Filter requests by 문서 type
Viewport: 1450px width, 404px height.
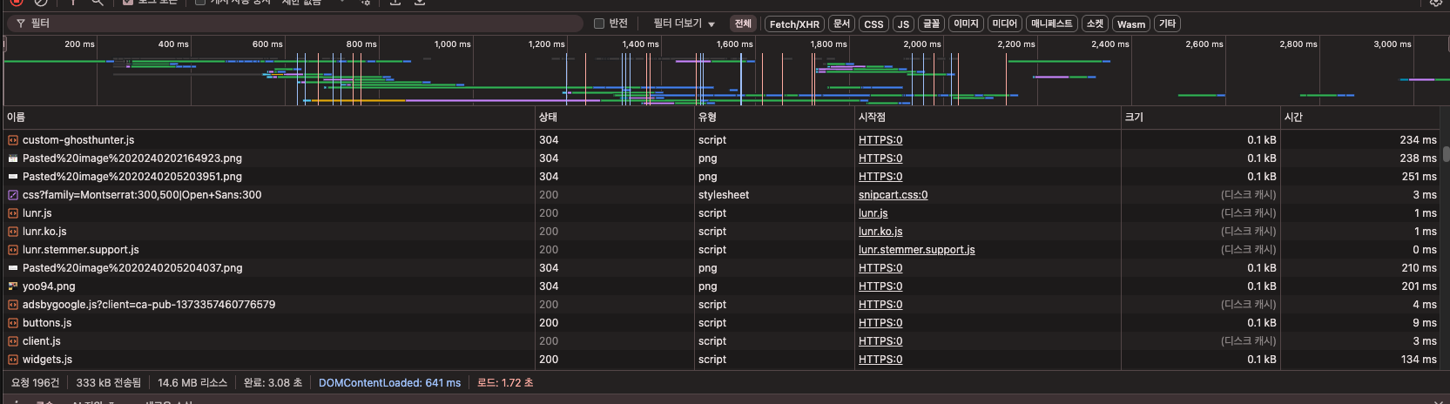point(841,24)
